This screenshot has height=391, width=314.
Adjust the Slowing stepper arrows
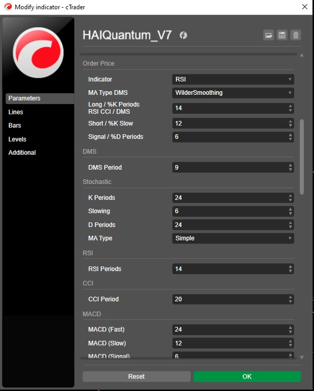pyautogui.click(x=290, y=211)
